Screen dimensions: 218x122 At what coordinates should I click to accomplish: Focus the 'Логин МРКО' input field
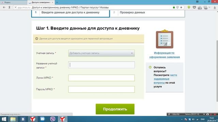pos(102,78)
